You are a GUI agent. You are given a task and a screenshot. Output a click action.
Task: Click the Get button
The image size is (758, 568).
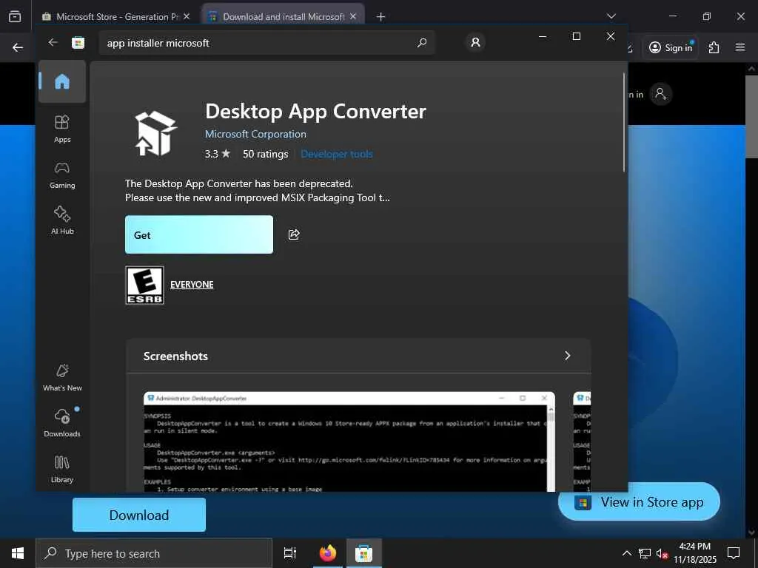[x=199, y=234]
